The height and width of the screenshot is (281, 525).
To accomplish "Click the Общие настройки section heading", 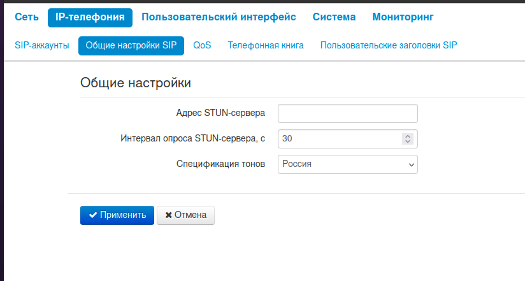I will coord(136,83).
